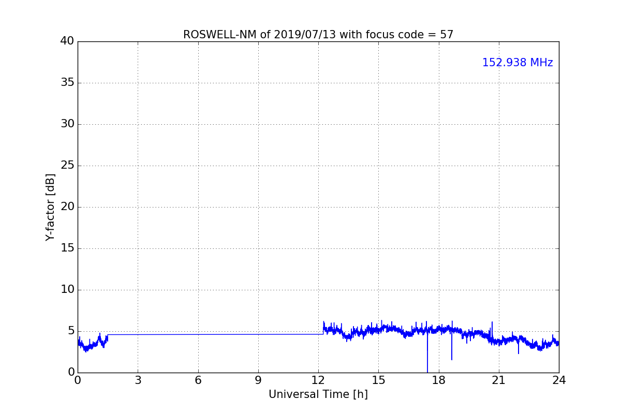
Task: Click y-axis tick label '5'
Action: [71, 331]
